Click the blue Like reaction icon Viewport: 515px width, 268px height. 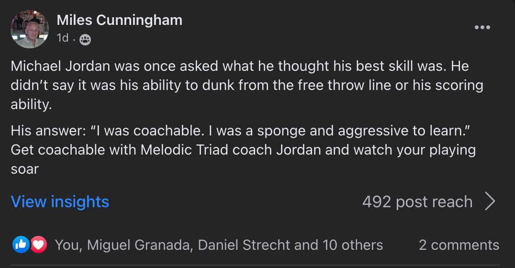coord(21,245)
